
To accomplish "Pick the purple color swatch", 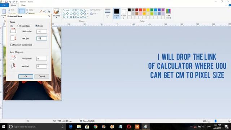I will pos(163,10).
